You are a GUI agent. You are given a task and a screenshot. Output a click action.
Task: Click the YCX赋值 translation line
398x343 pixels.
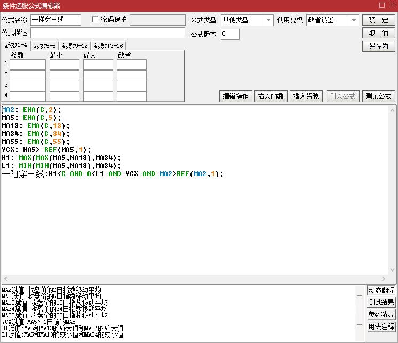(38, 322)
